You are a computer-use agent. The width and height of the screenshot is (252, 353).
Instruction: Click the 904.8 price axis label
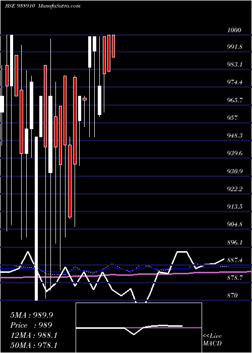234,224
